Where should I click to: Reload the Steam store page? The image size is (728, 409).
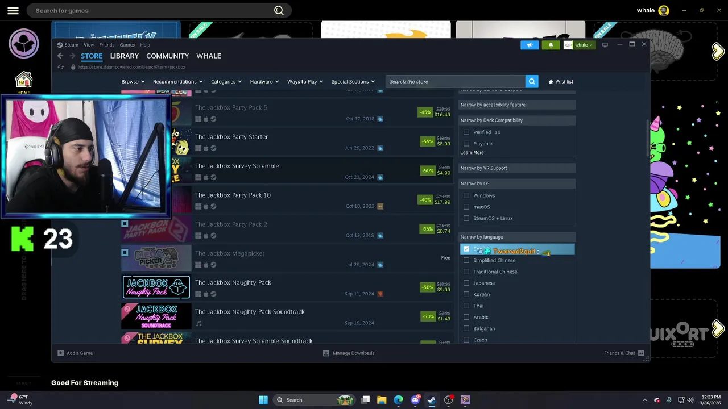61,67
